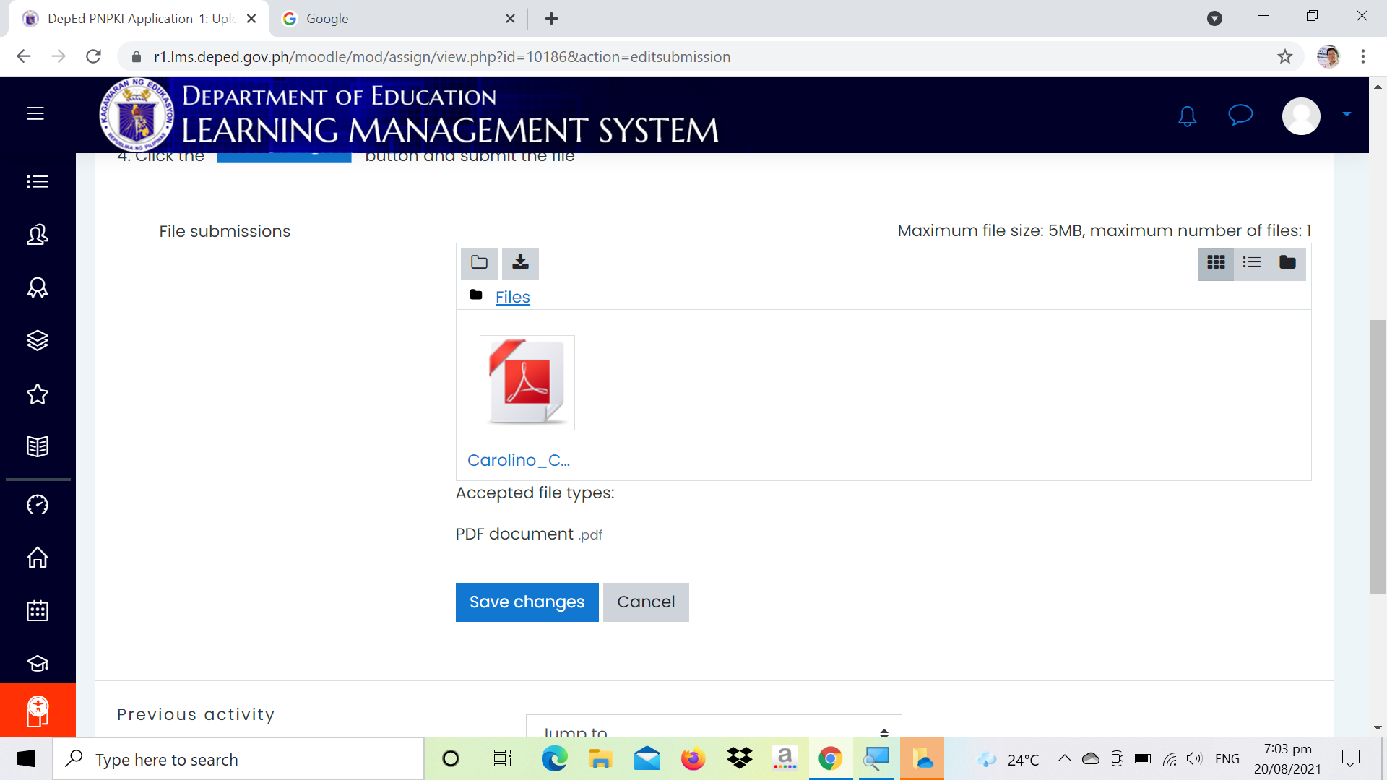The width and height of the screenshot is (1387, 780).
Task: Open the notifications bell
Action: (x=1187, y=116)
